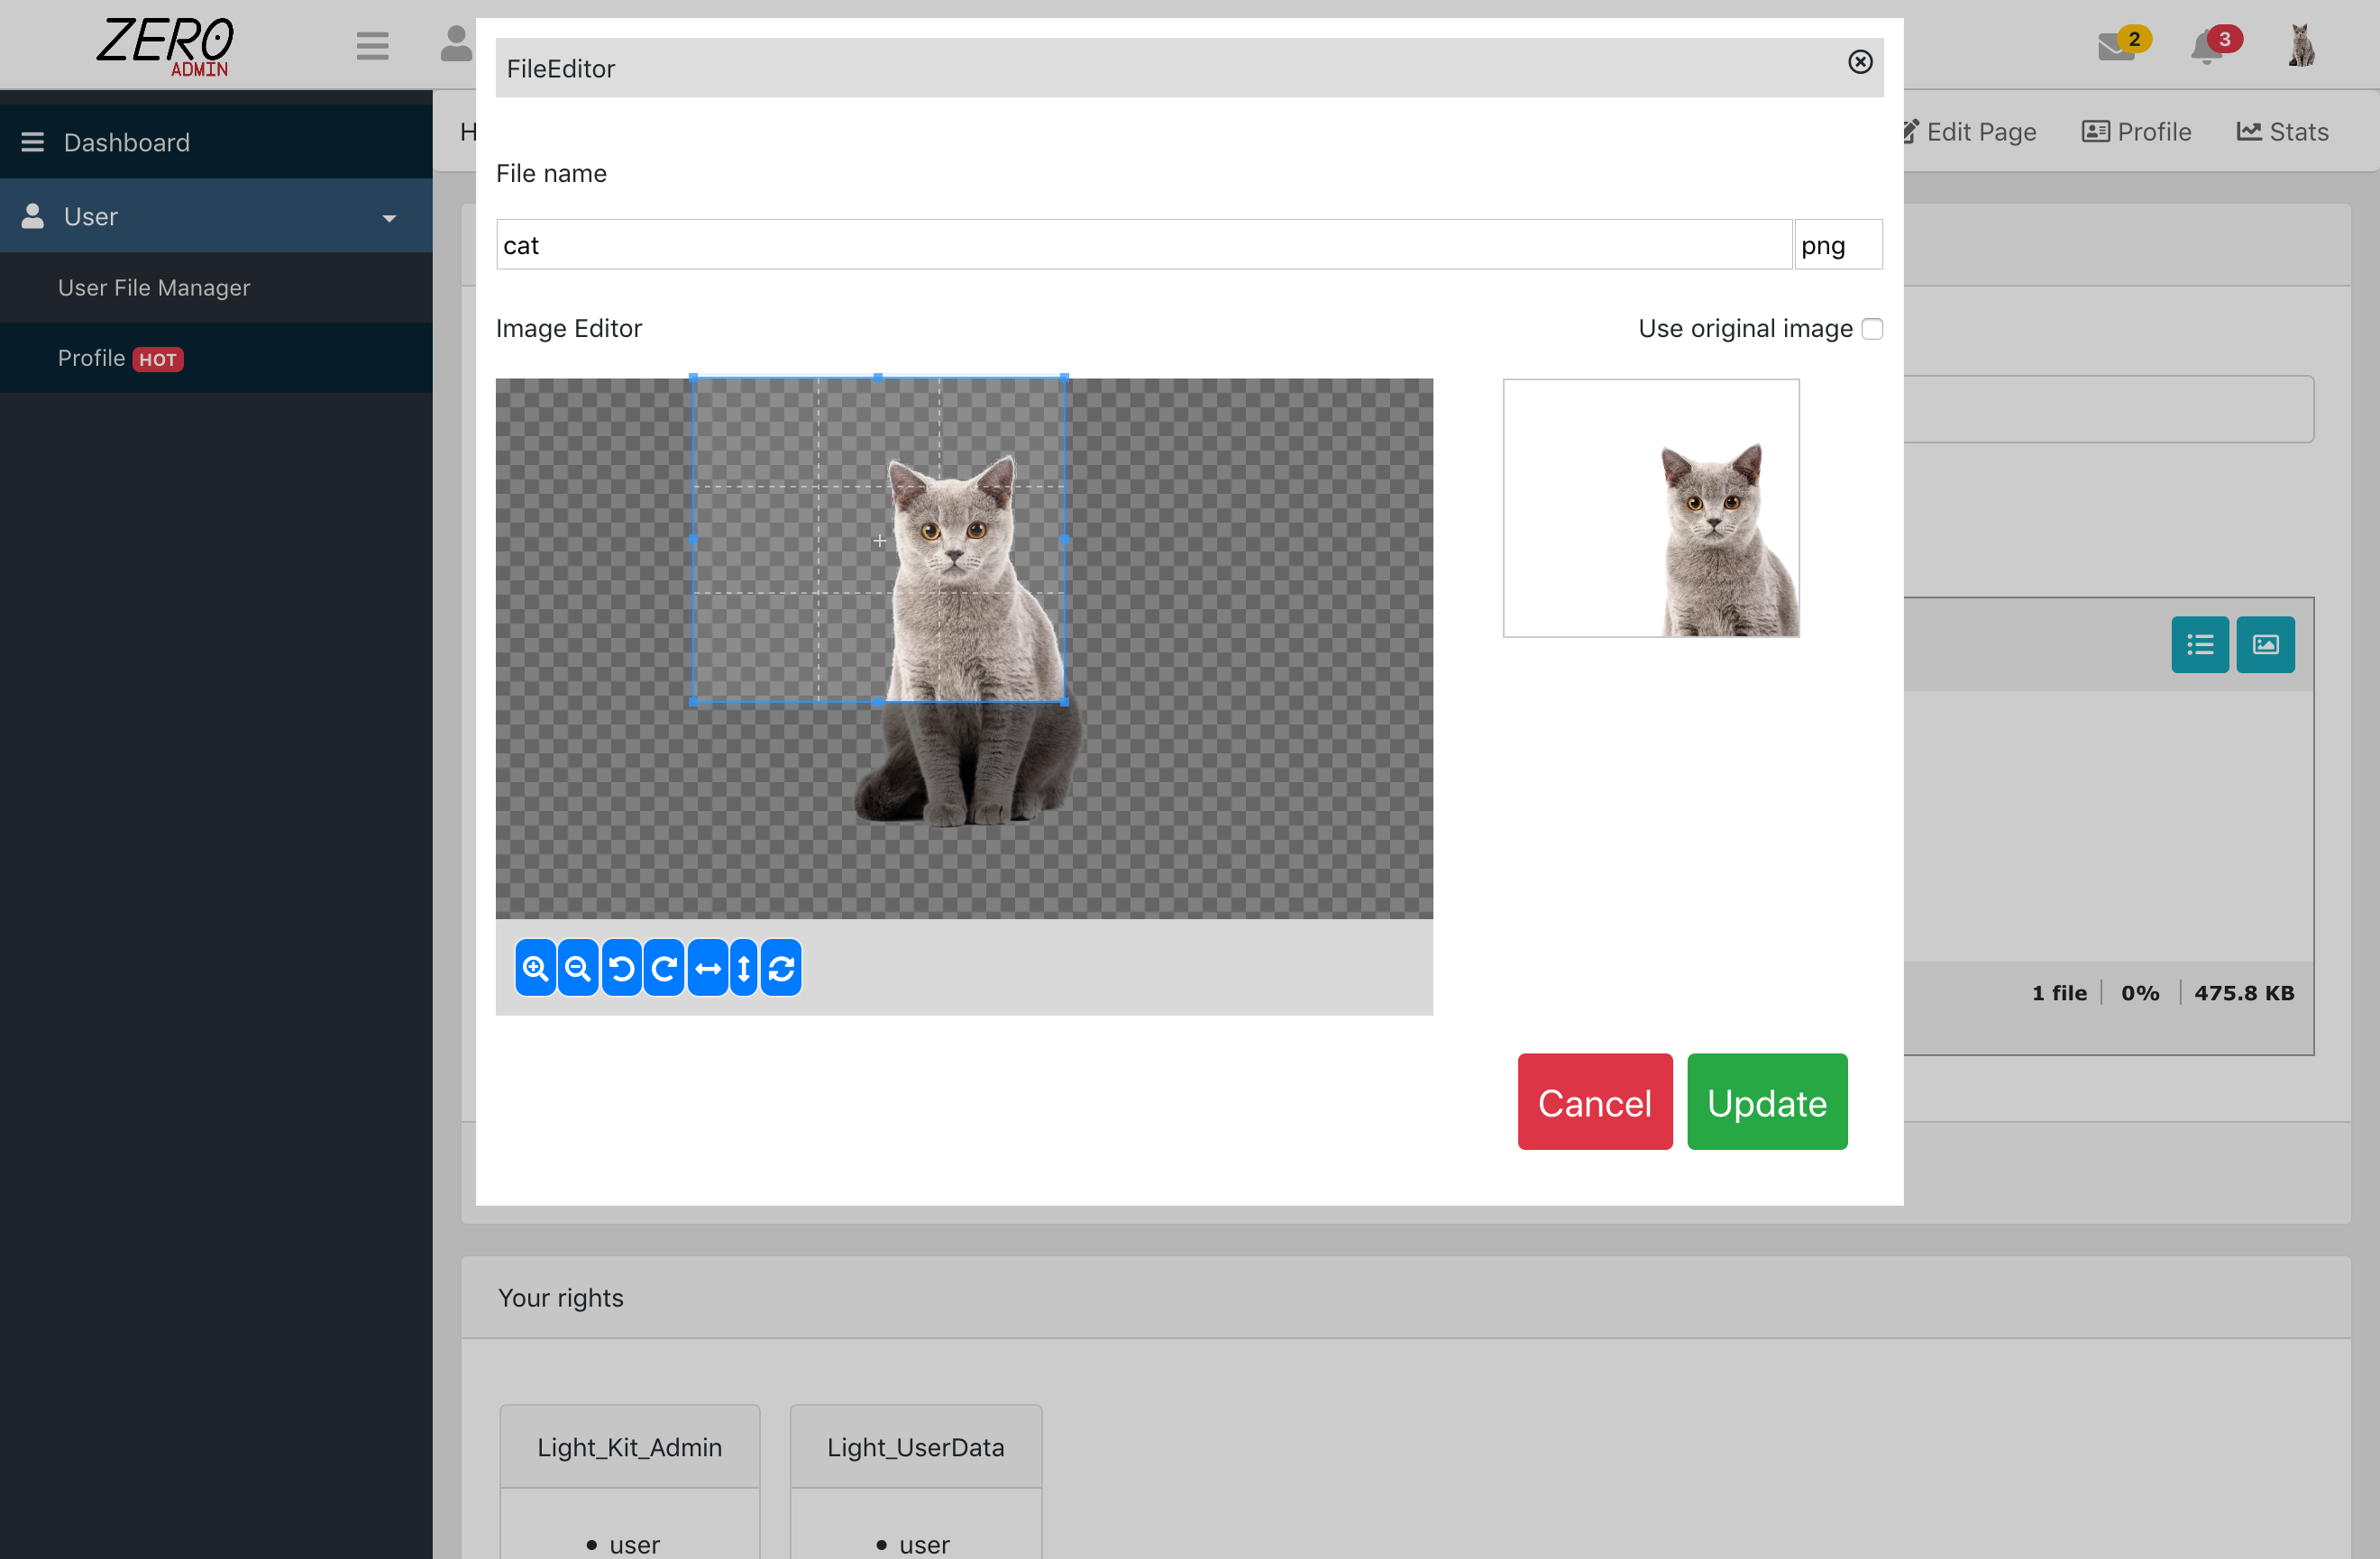2380x1559 pixels.
Task: Click the Cancel button
Action: [x=1594, y=1101]
